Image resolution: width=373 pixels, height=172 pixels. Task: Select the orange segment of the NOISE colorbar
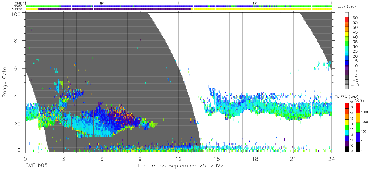click(358, 117)
